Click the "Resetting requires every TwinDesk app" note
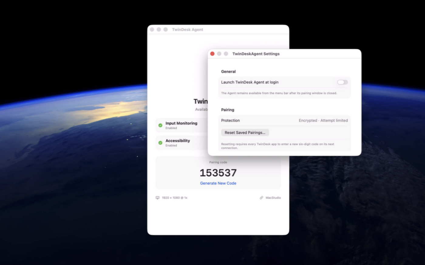The width and height of the screenshot is (425, 265). click(277, 146)
